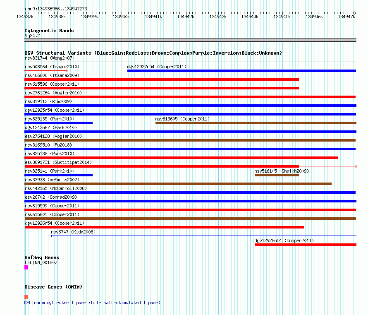Select the nsv466606 (Itsara2009) variant label
The height and width of the screenshot is (315, 368).
pyautogui.click(x=52, y=75)
